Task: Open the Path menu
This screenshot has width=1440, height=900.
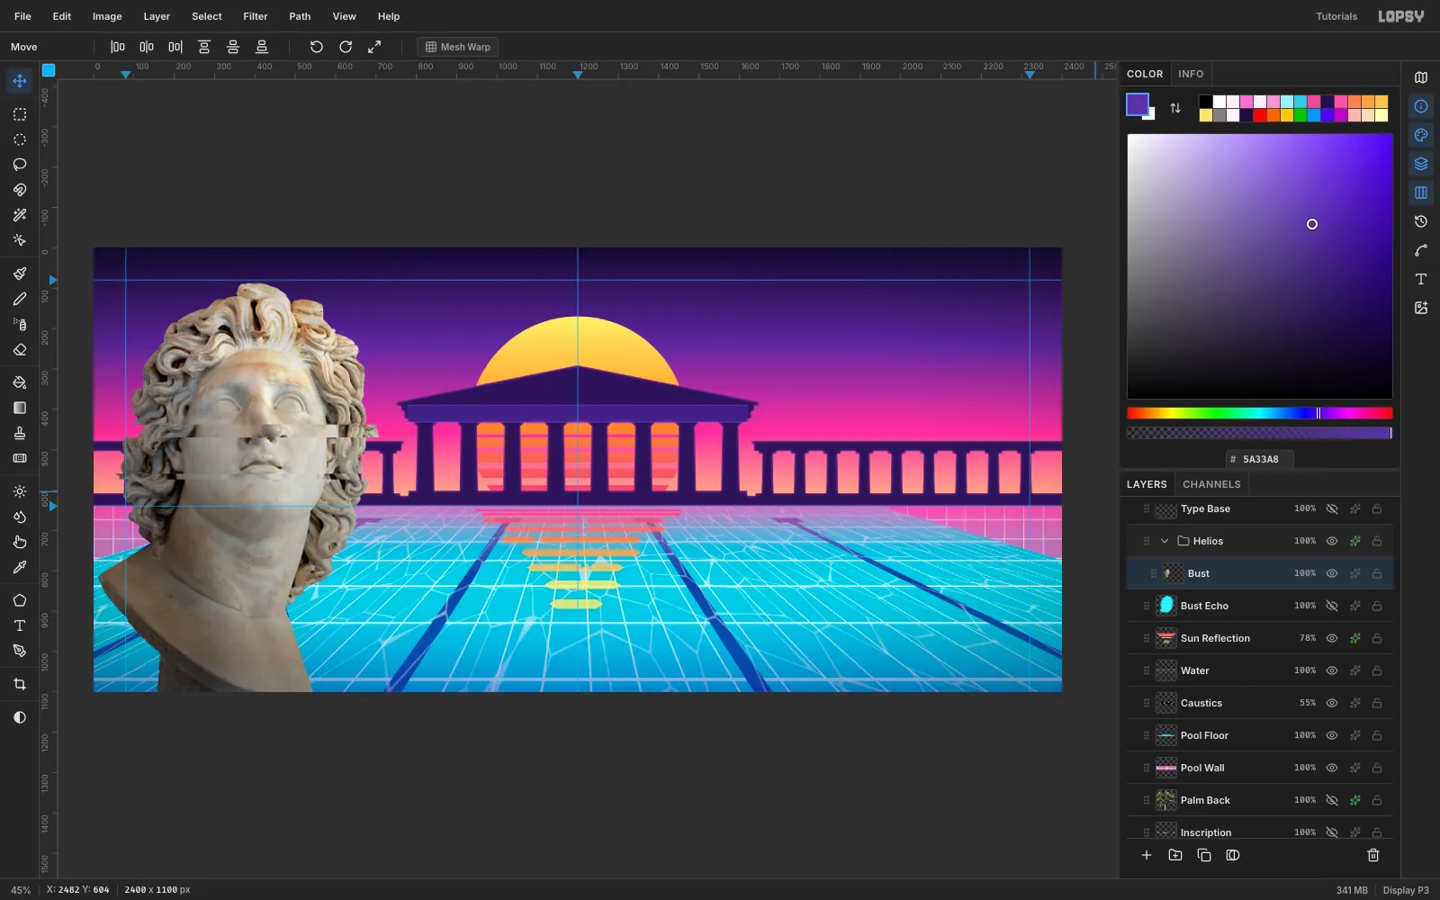Action: point(300,16)
